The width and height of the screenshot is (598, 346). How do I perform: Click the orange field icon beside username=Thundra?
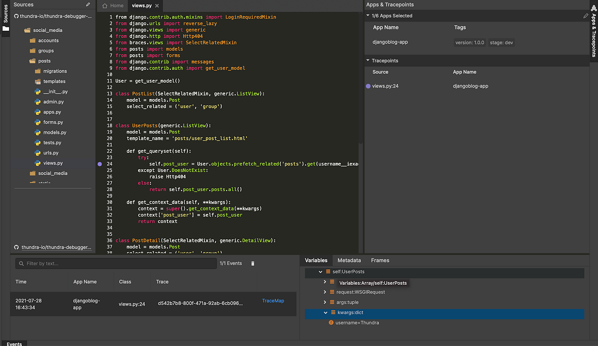[331, 323]
